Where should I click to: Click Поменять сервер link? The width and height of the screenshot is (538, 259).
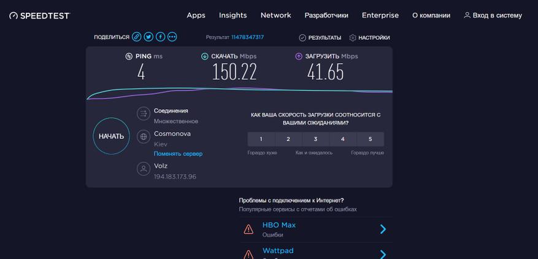(178, 153)
